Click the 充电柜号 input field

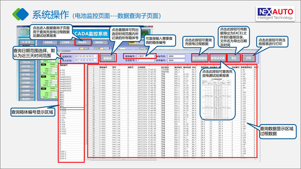click(145, 60)
